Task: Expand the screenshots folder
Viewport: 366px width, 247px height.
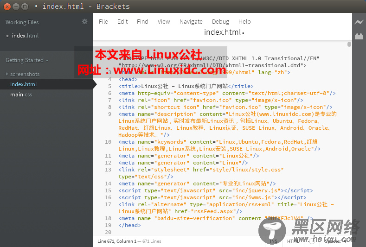Action: point(7,74)
